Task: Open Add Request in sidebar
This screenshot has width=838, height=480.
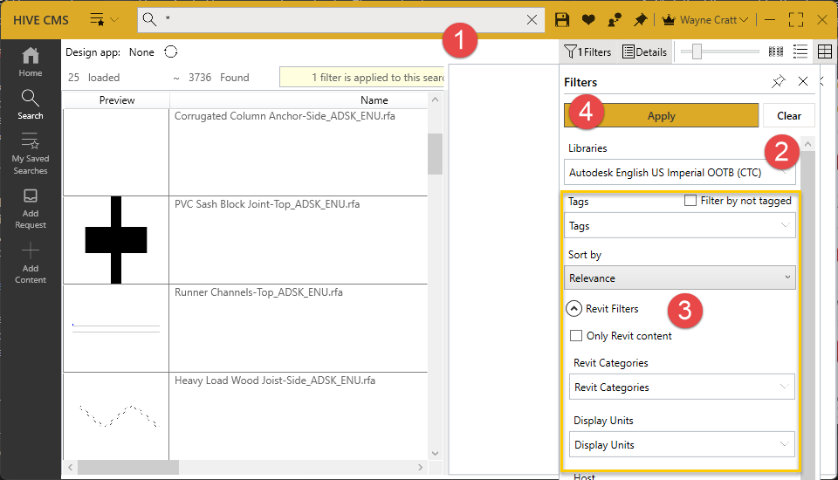Action: 31,209
